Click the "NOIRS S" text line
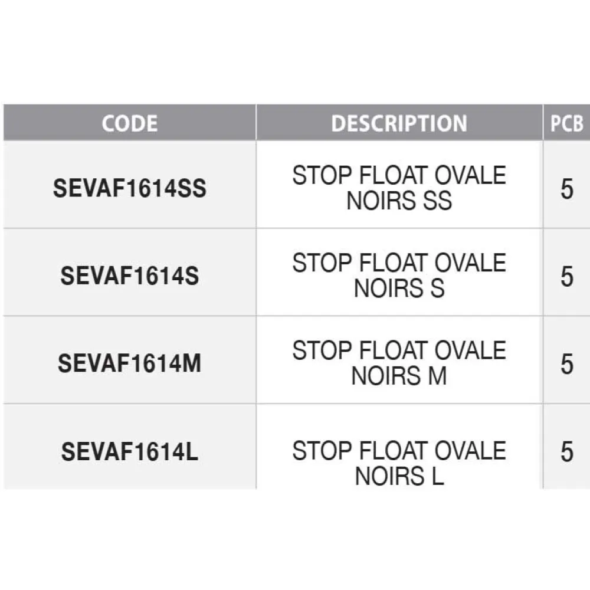Viewport: 590px width, 590px height. click(399, 289)
